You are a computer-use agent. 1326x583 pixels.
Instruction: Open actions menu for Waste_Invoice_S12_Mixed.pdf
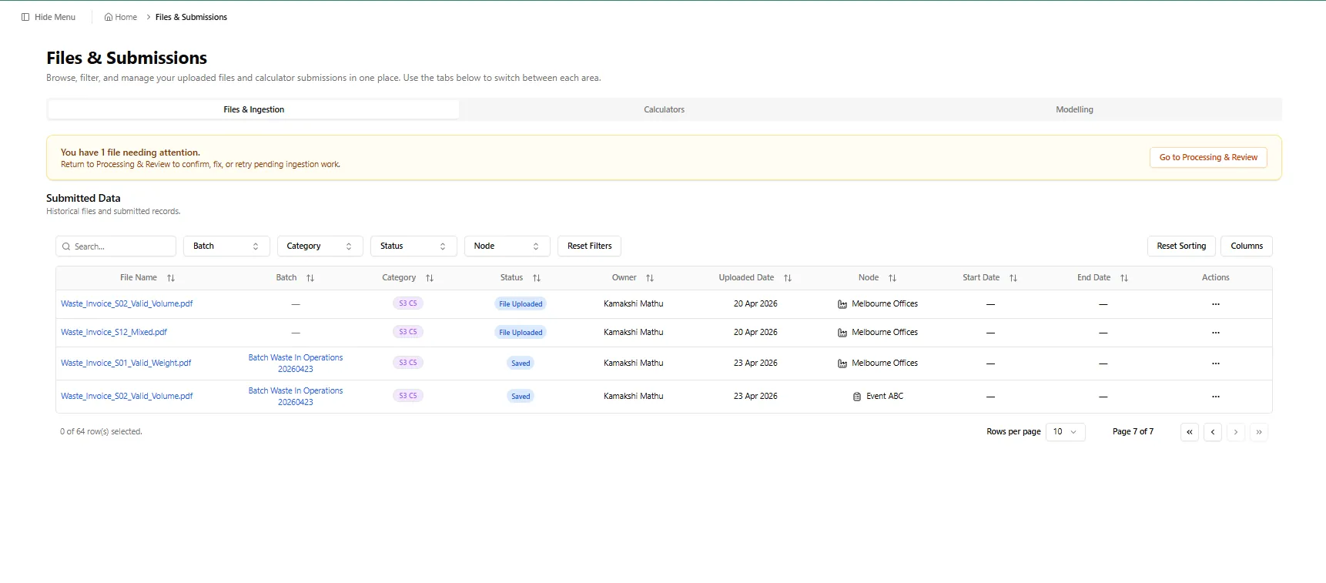click(x=1216, y=333)
